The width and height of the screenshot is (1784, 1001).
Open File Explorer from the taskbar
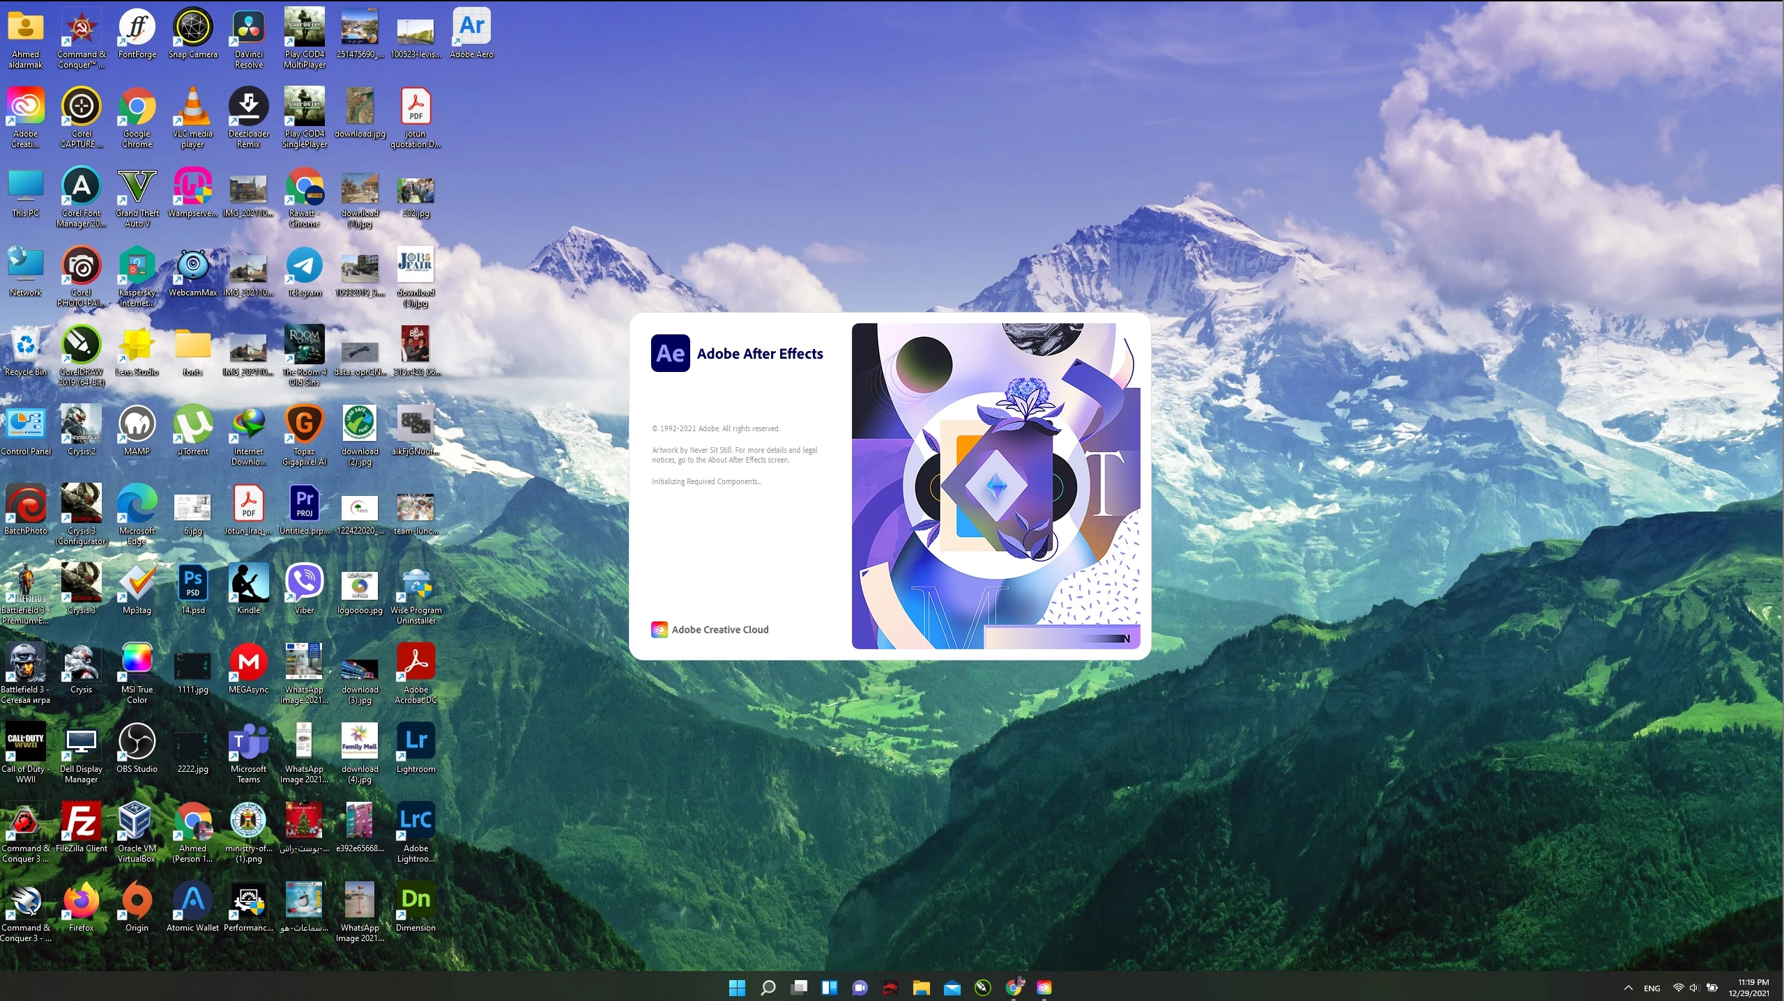click(x=921, y=987)
